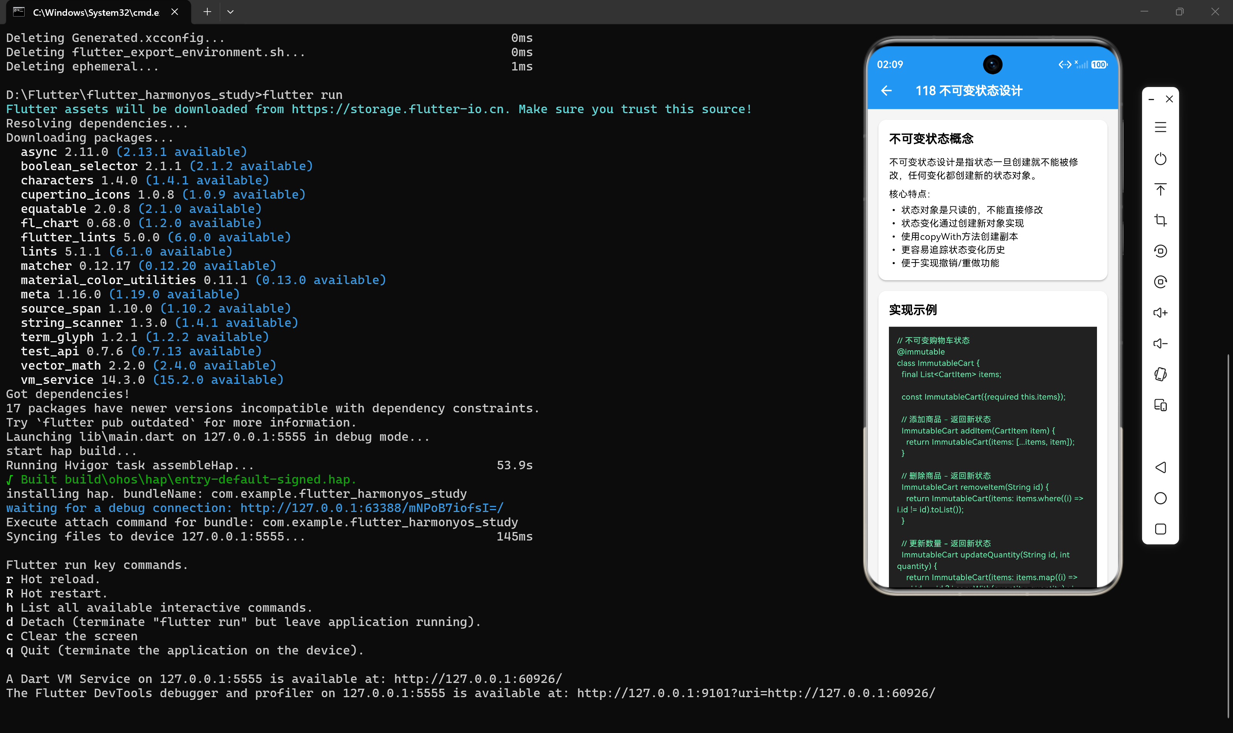Viewport: 1233px width, 733px height.
Task: Click the 'fl_chart 0.68.0' package line
Action: coord(141,223)
